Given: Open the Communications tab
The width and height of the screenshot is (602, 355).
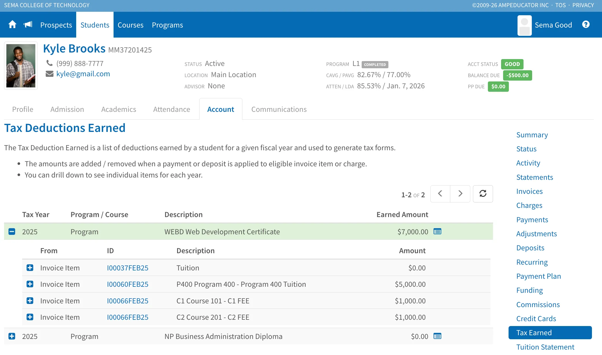Looking at the screenshot, I should tap(279, 109).
